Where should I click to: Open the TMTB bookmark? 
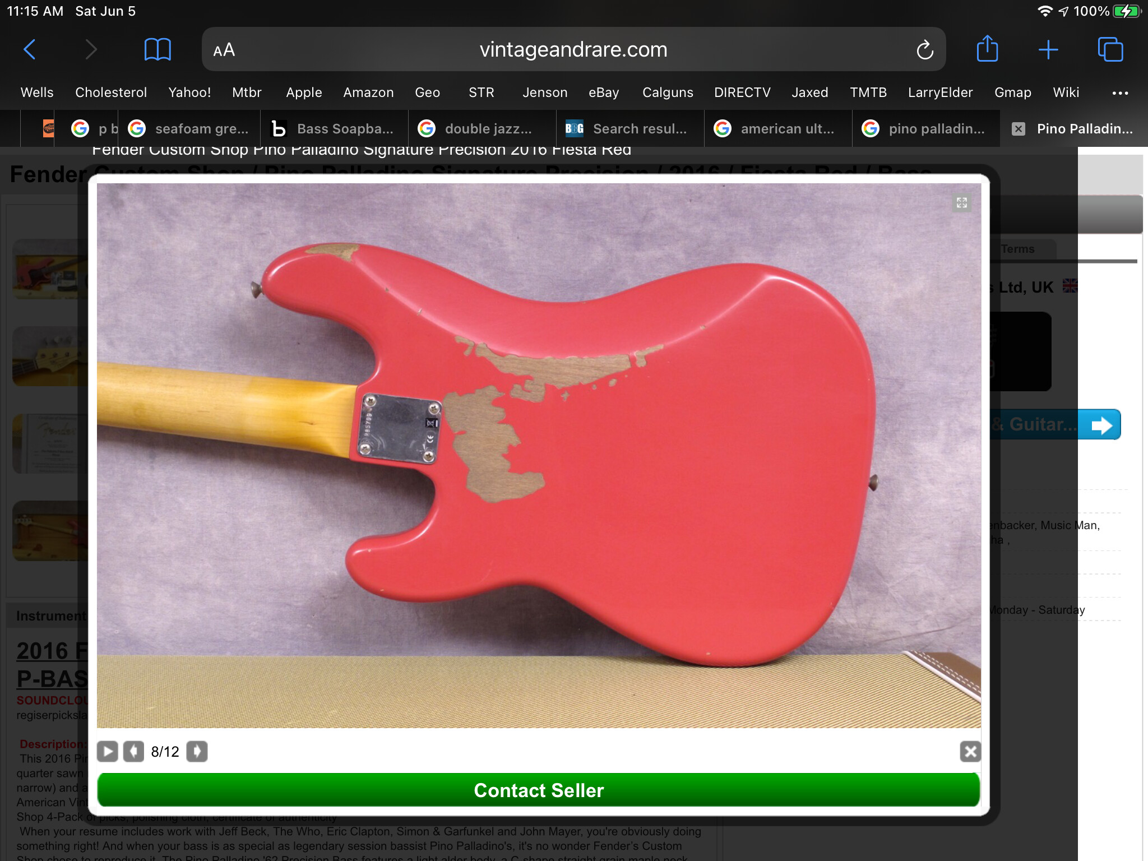click(x=868, y=92)
